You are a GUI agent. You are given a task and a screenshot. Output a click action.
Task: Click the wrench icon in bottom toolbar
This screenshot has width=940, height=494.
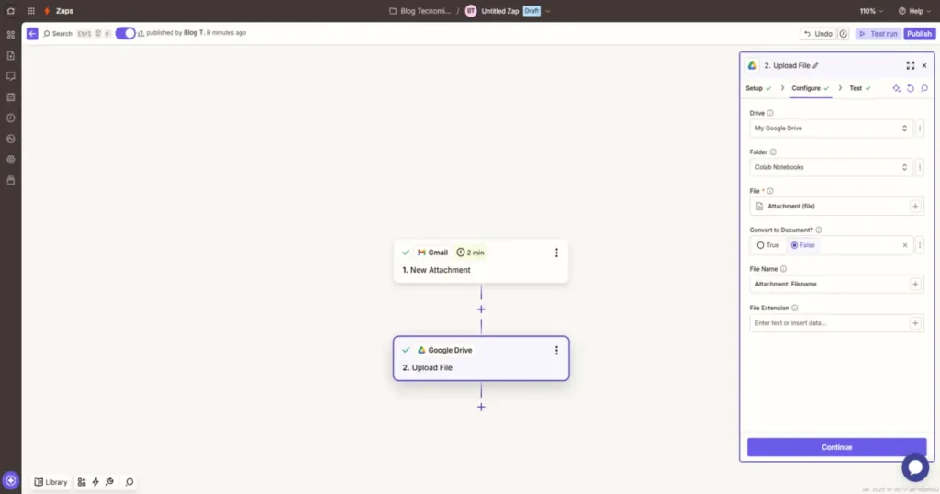[x=109, y=482]
